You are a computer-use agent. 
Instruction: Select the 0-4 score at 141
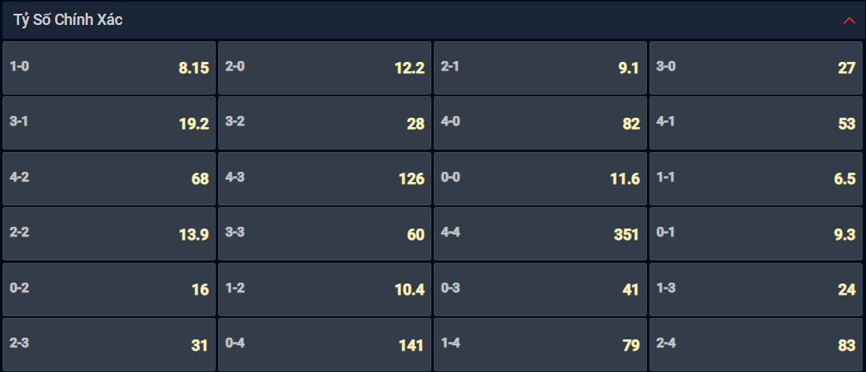pyautogui.click(x=324, y=345)
